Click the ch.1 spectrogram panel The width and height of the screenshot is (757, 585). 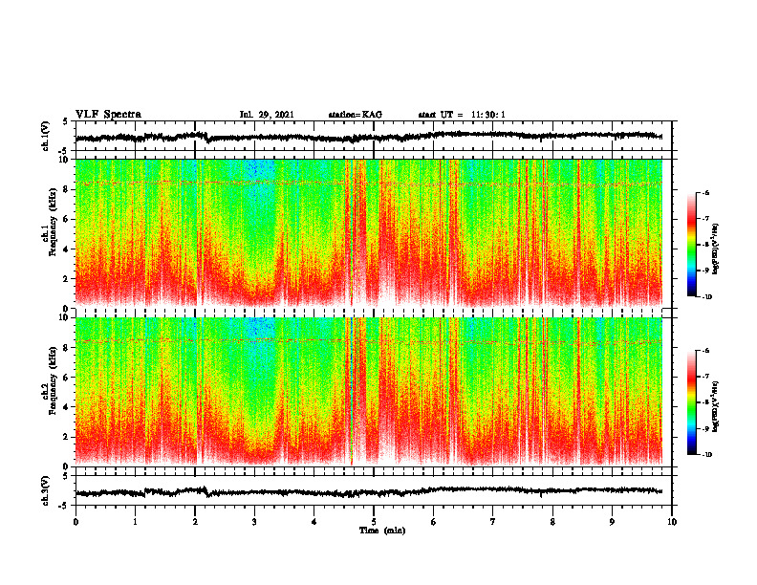point(369,233)
